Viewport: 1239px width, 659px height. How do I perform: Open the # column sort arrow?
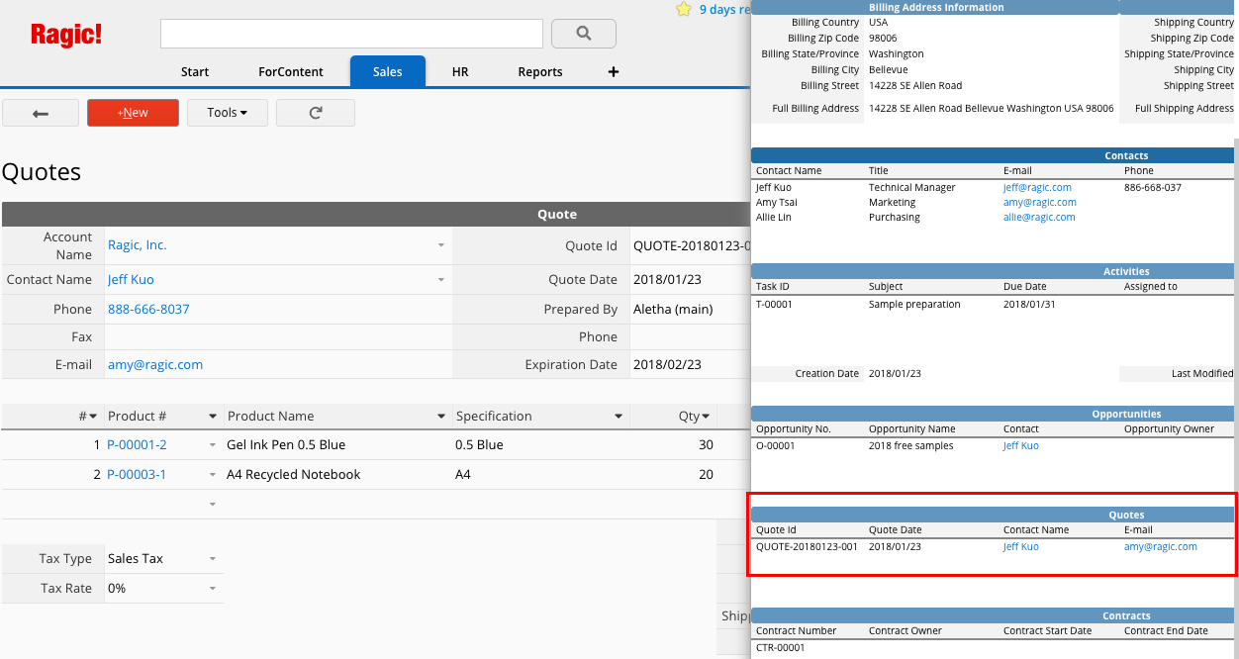point(93,417)
